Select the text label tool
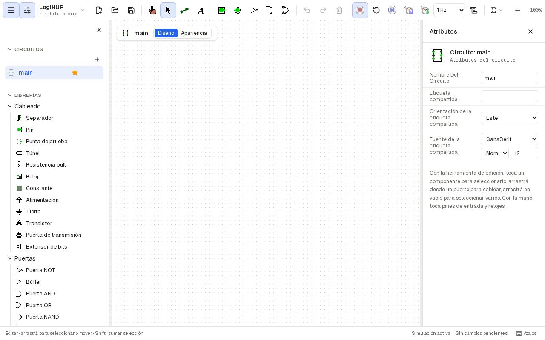The height and width of the screenshot is (340, 545). coord(201,10)
